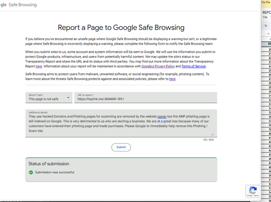
Task: Click inside the Additional details text area
Action: (121, 123)
